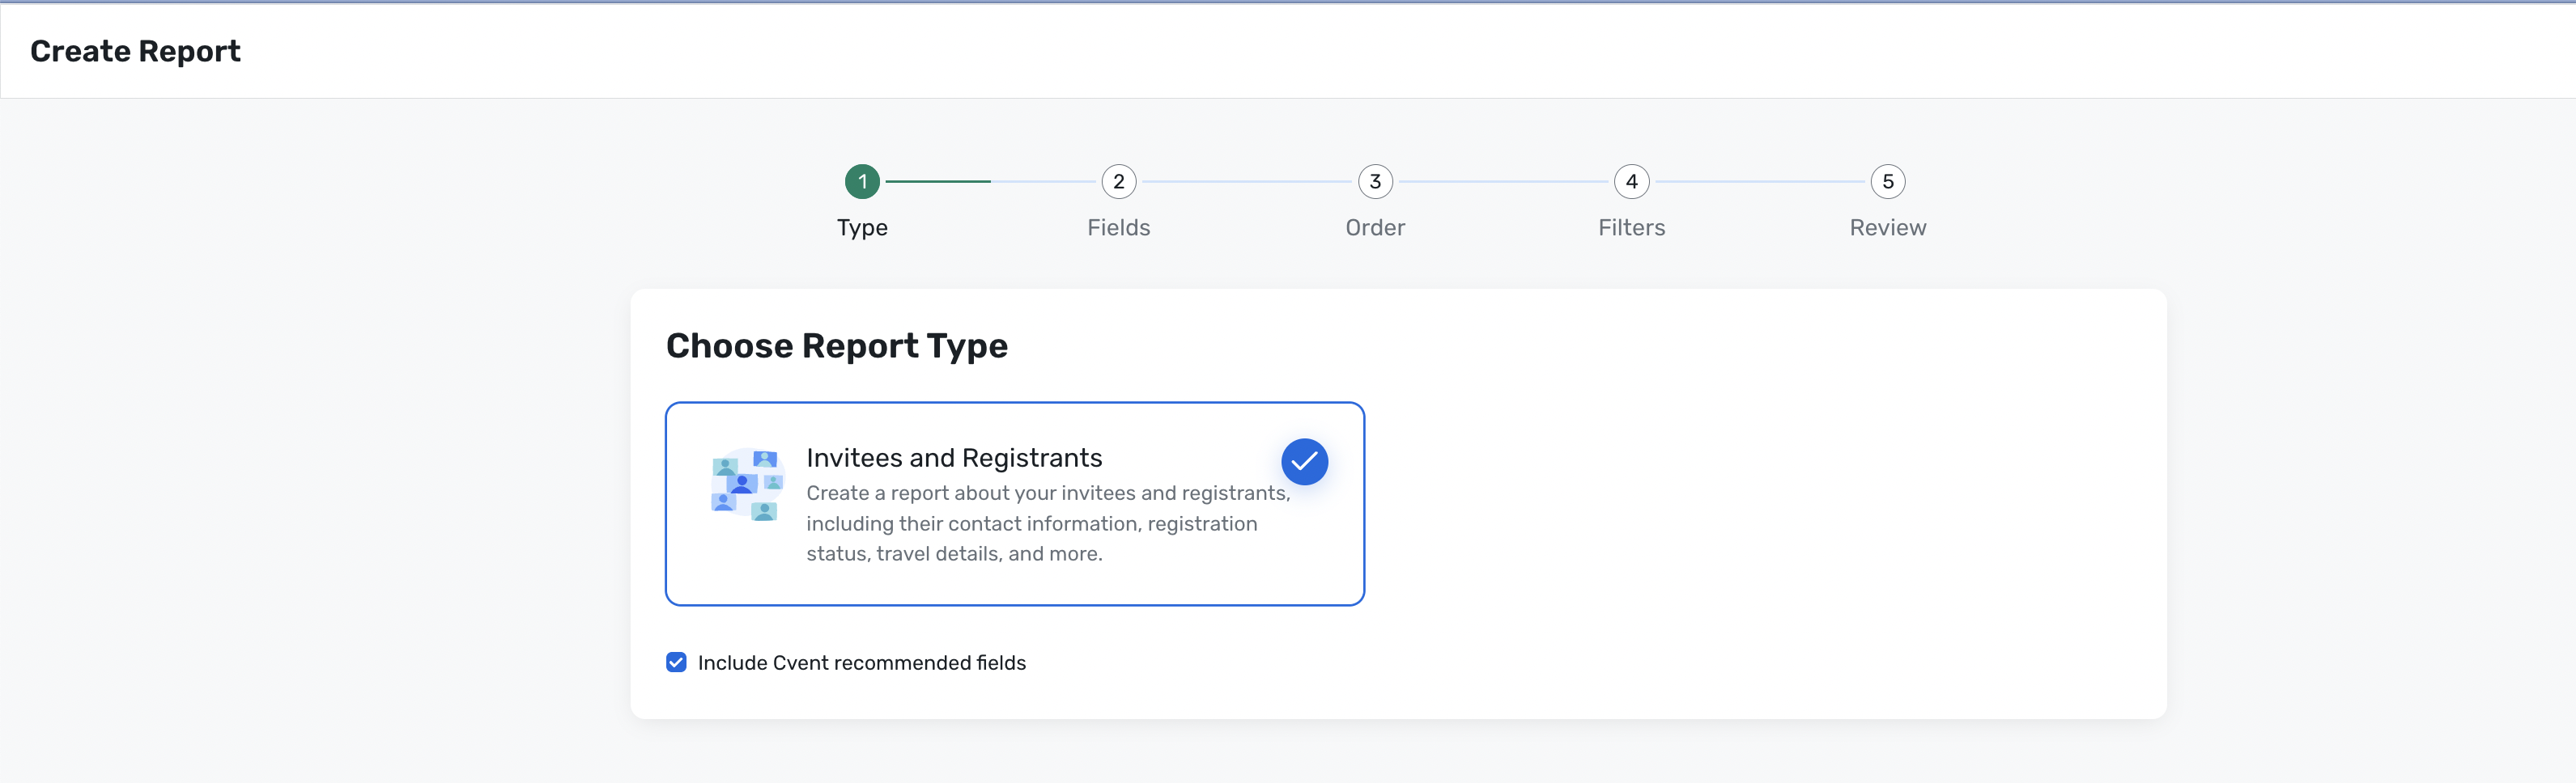Click the blue selected checkmark badge

click(1304, 461)
